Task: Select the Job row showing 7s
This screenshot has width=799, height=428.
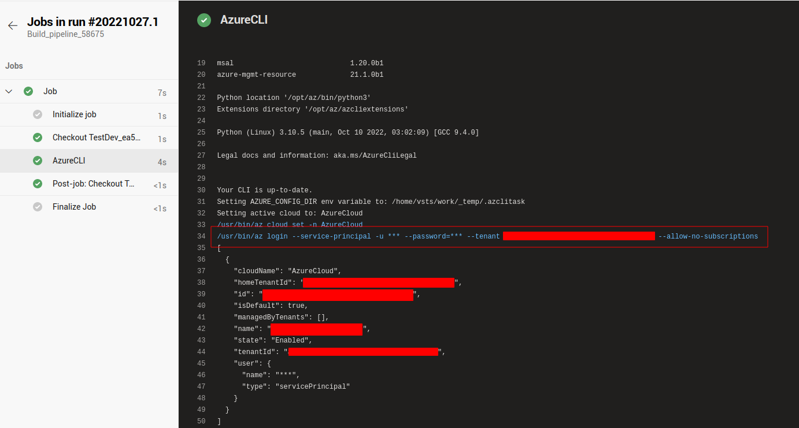Action: 89,91
